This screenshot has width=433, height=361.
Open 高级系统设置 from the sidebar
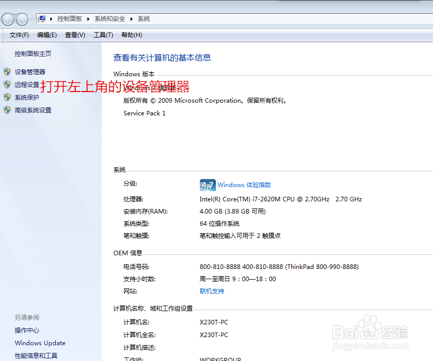tap(33, 110)
